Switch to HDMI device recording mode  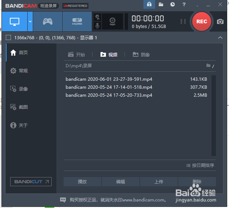[77, 21]
